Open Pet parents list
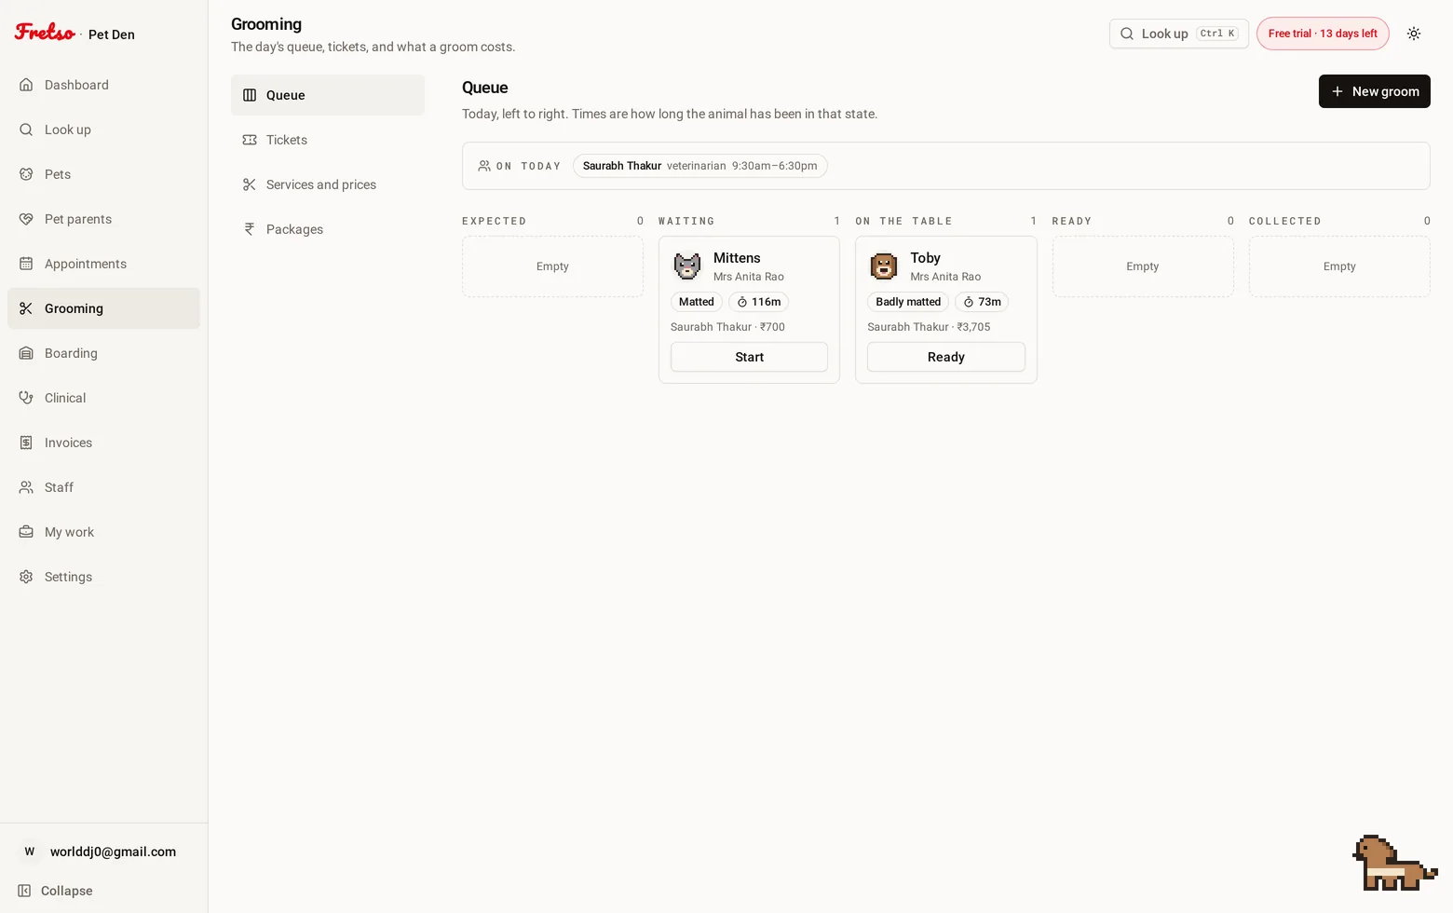 tap(103, 219)
